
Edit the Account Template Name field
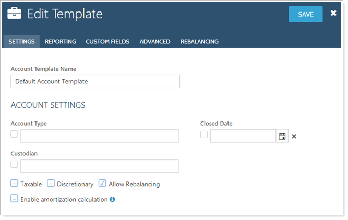tap(95, 81)
